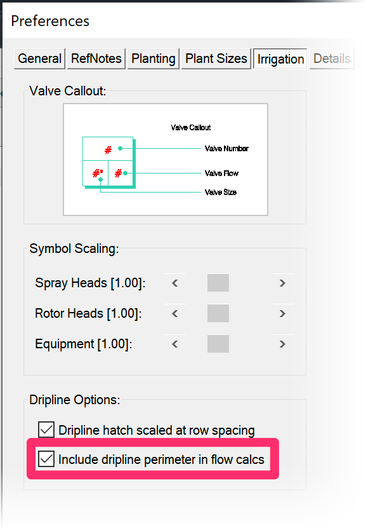Click the Equipment slider thumb

click(x=218, y=344)
